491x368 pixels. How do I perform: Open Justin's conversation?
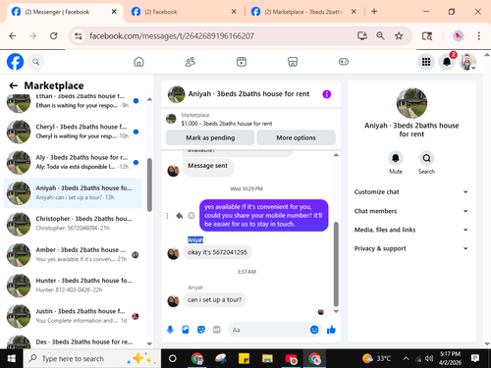(73, 316)
